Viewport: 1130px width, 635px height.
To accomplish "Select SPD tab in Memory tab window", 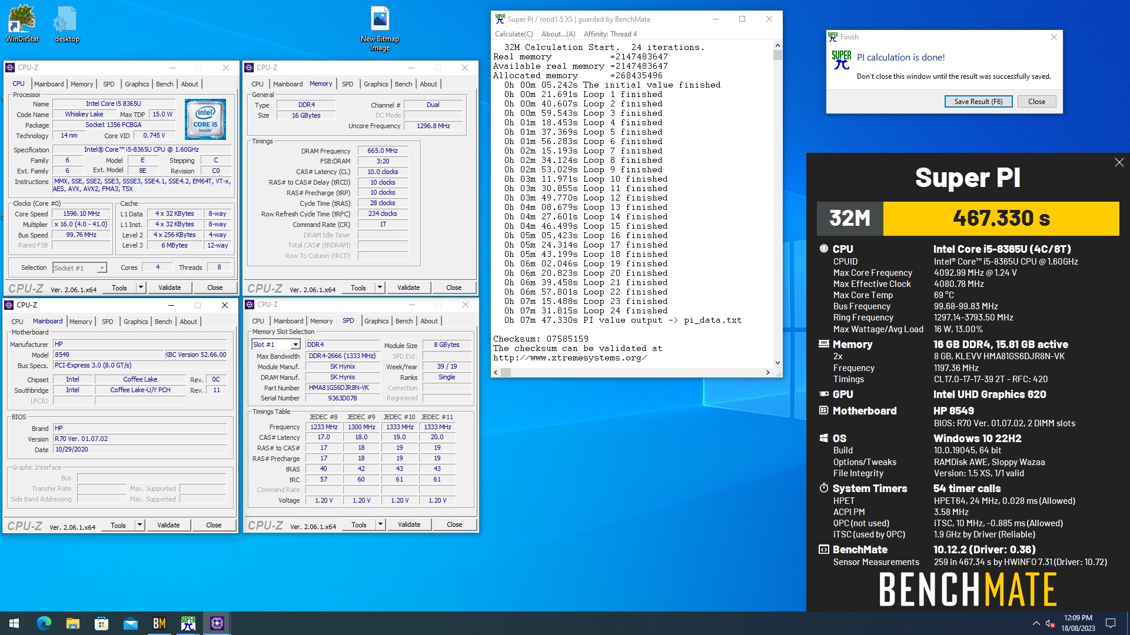I will pos(348,84).
